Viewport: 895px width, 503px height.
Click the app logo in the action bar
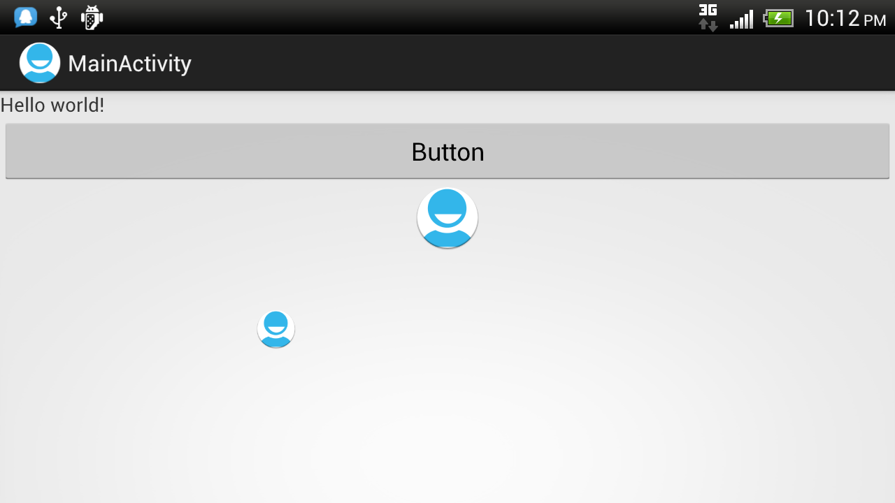(x=40, y=63)
